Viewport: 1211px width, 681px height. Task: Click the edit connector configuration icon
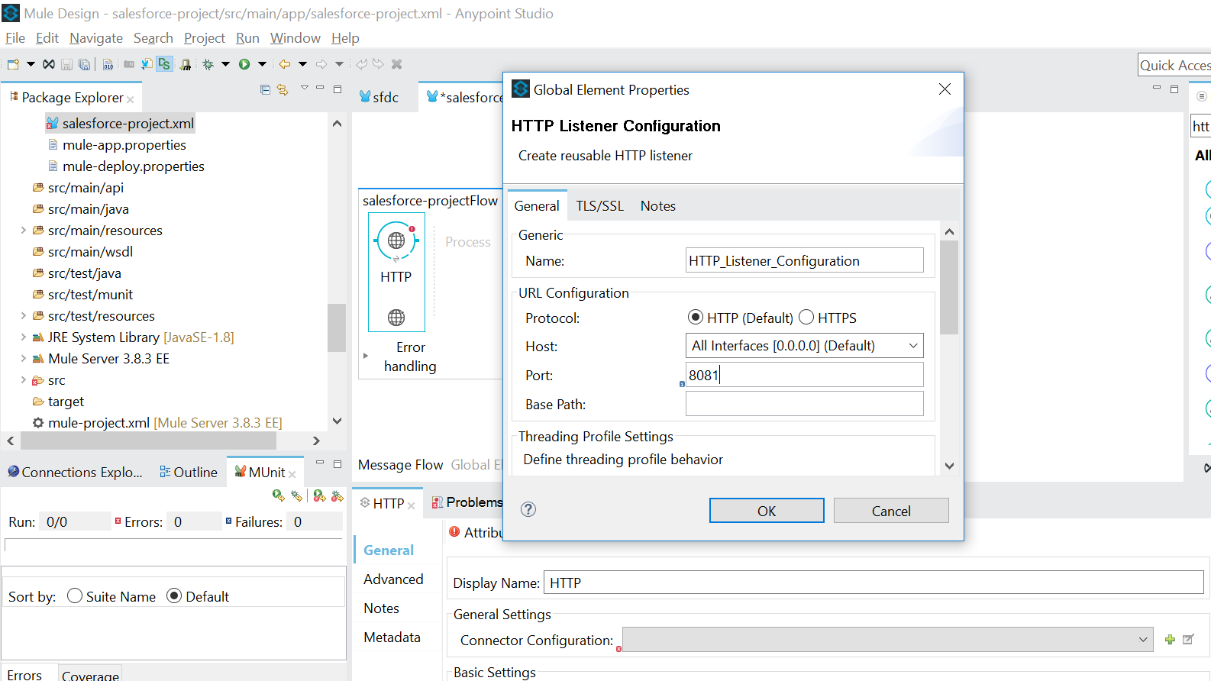pos(1188,640)
